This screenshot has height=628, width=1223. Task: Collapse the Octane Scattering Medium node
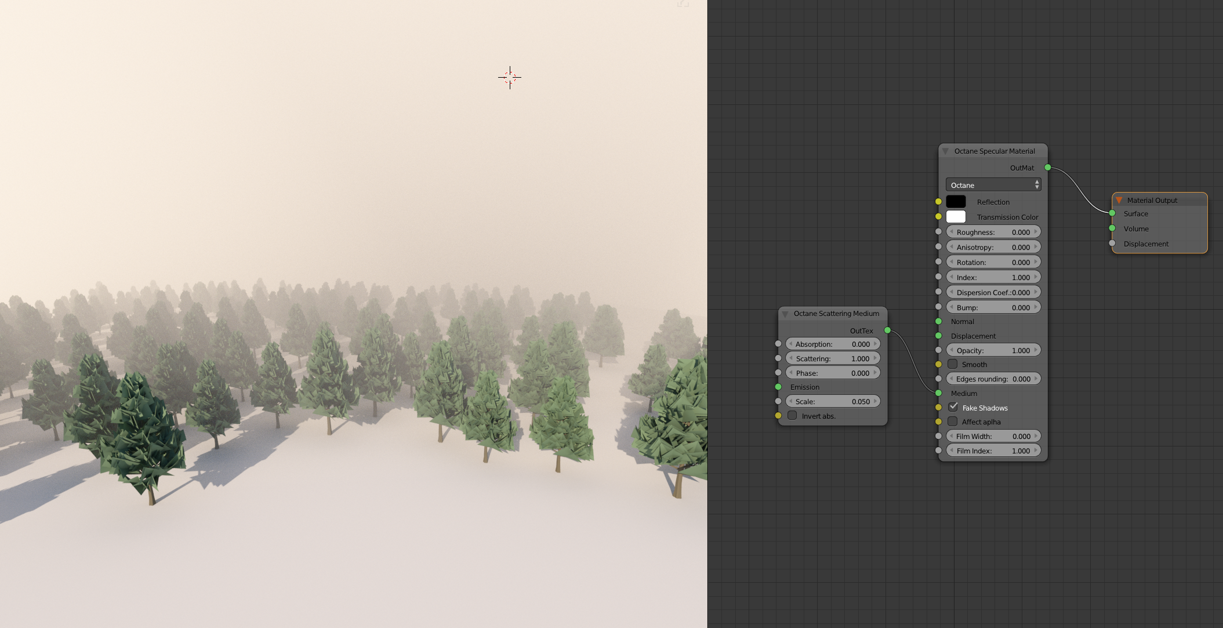(785, 314)
